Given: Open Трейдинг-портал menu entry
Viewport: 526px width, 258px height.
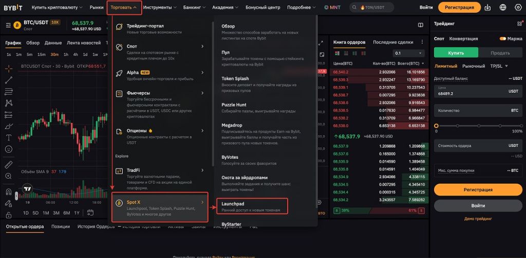Looking at the screenshot, I should (159, 29).
